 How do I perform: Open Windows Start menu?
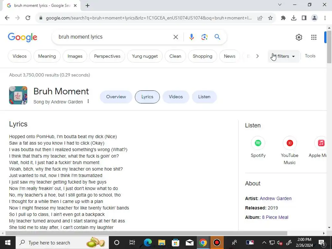pos(8,243)
